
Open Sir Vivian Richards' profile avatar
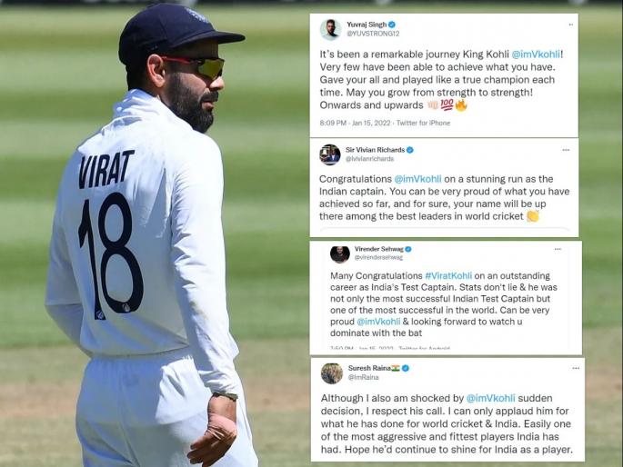(330, 154)
